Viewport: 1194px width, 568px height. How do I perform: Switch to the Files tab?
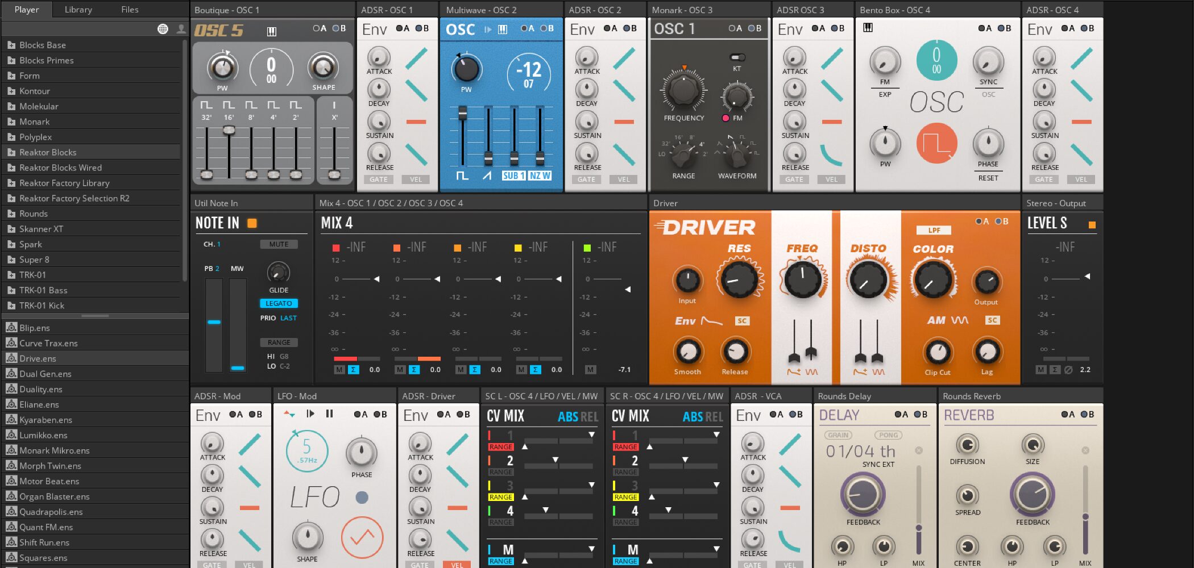(130, 9)
